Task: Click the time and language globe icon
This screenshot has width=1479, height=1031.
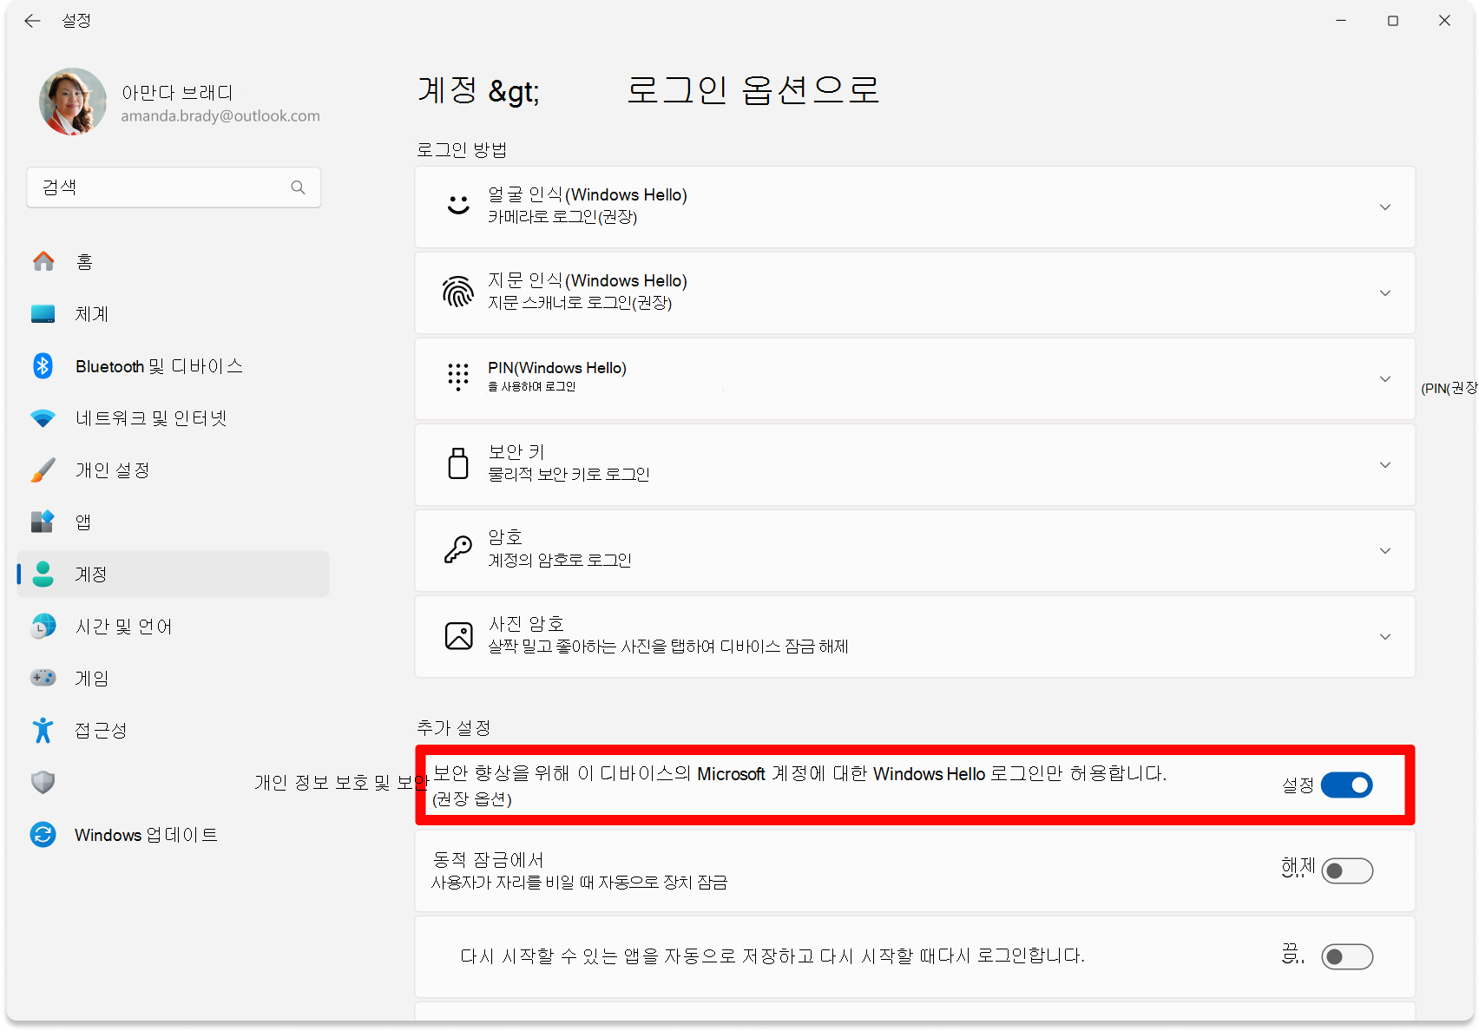Action: tap(43, 626)
